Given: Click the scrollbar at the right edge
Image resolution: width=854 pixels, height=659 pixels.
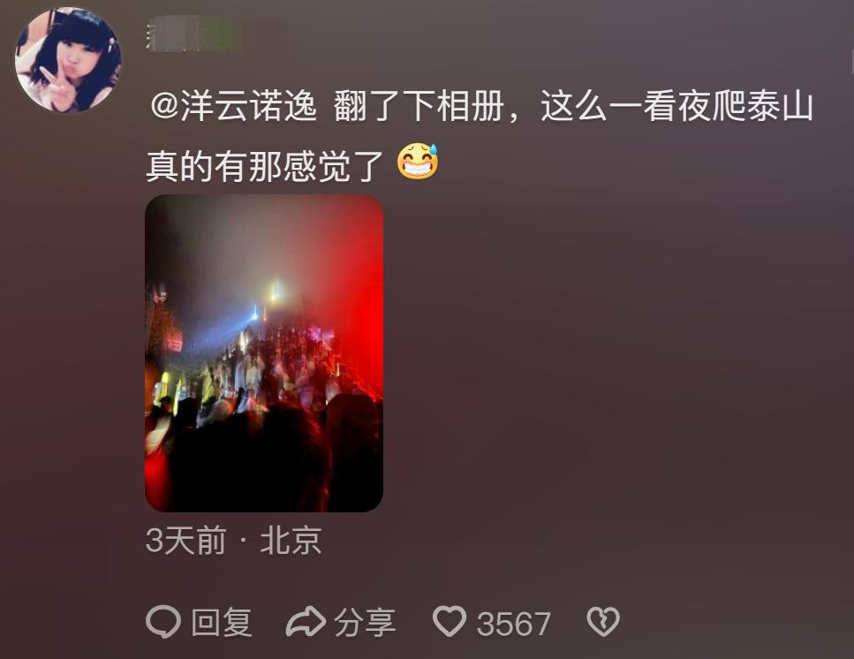Looking at the screenshot, I should coord(851,60).
